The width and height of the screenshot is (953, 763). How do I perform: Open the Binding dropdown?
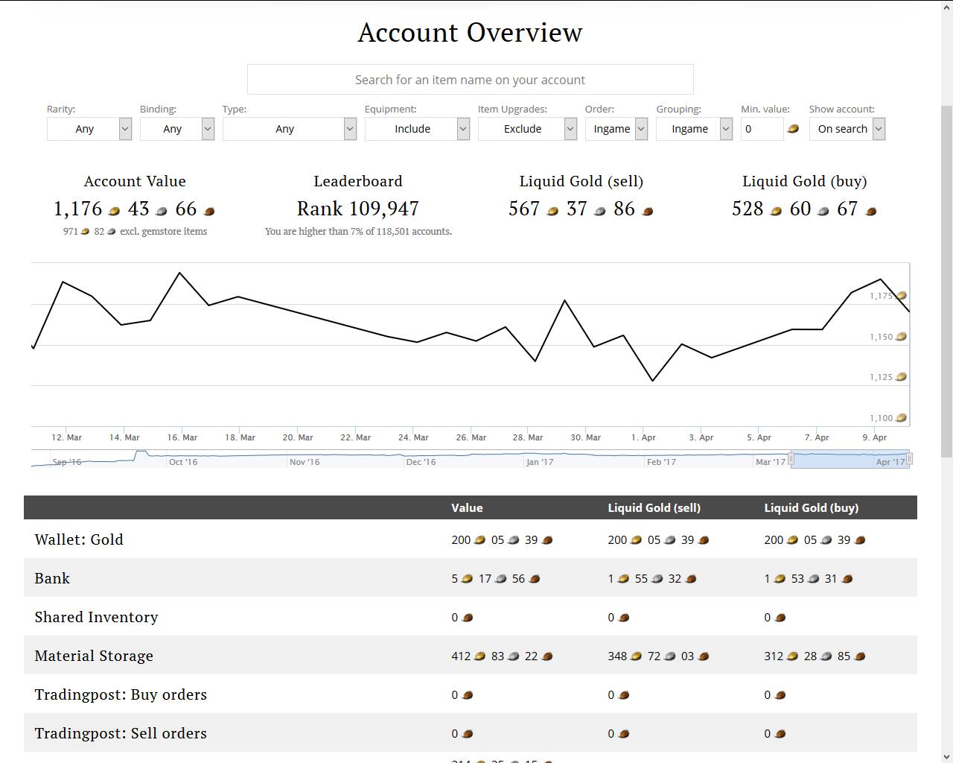point(177,129)
